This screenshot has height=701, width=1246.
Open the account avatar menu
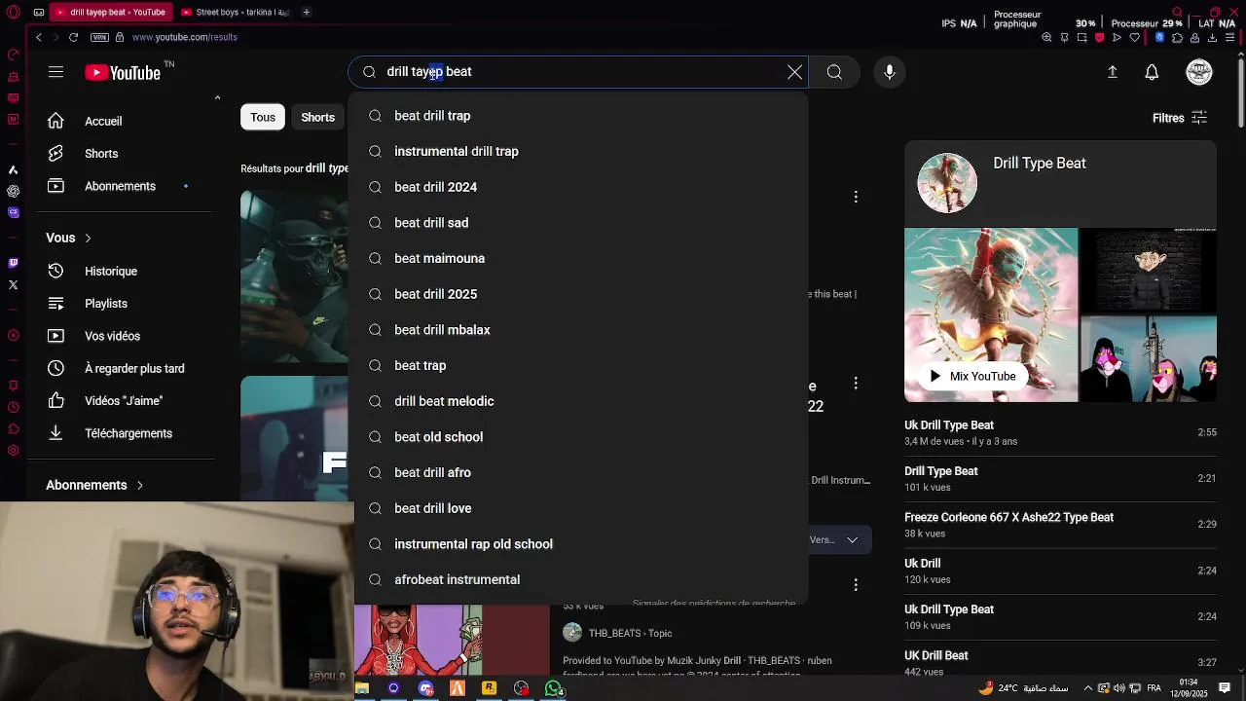(x=1199, y=72)
